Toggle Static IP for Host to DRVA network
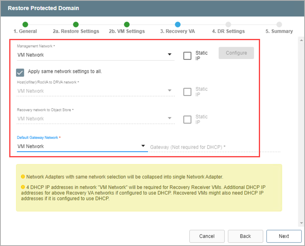This screenshot has height=246, width=305. click(187, 92)
